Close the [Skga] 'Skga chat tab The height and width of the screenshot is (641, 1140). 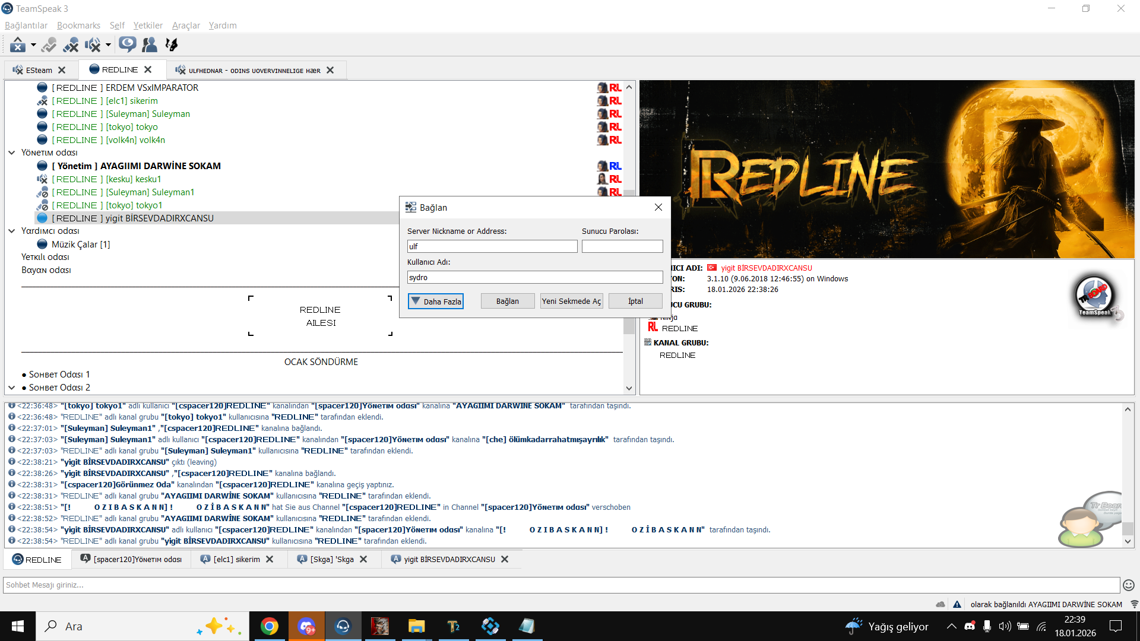tap(363, 559)
